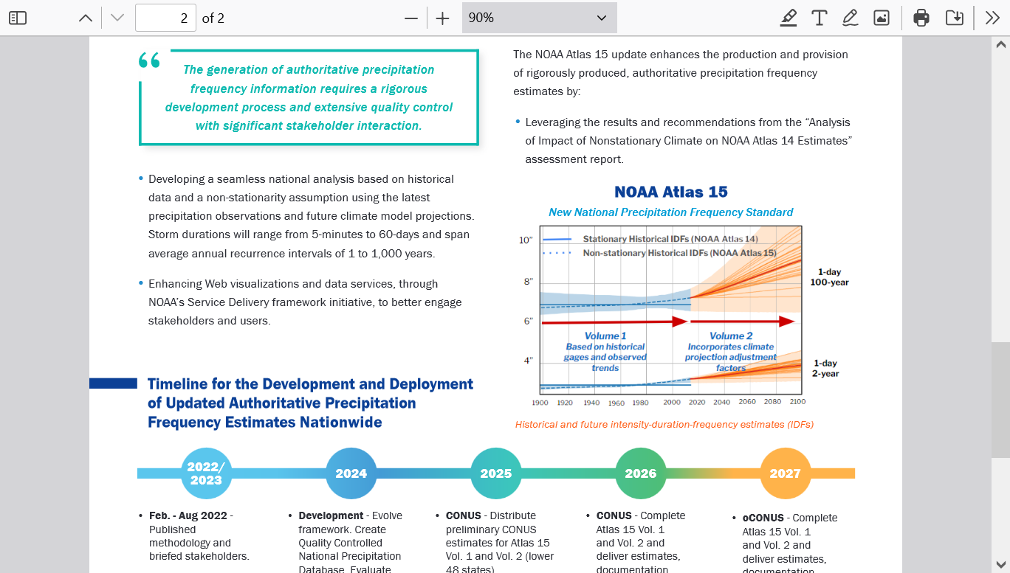Print the document

click(x=921, y=18)
